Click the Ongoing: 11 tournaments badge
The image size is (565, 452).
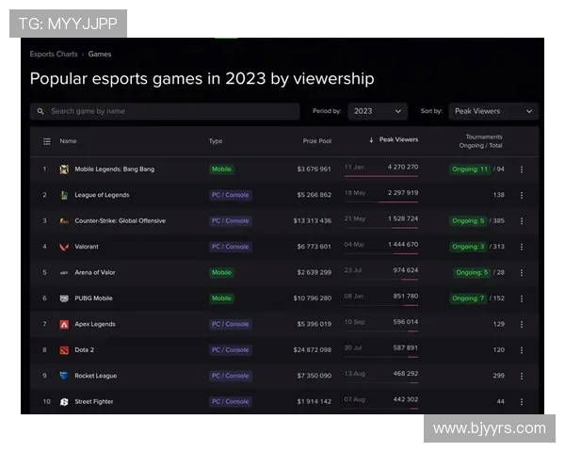(x=470, y=169)
